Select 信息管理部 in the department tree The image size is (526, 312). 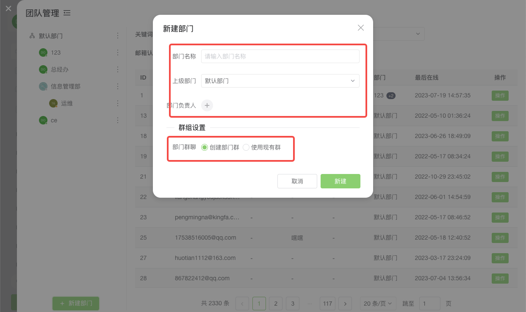point(65,86)
